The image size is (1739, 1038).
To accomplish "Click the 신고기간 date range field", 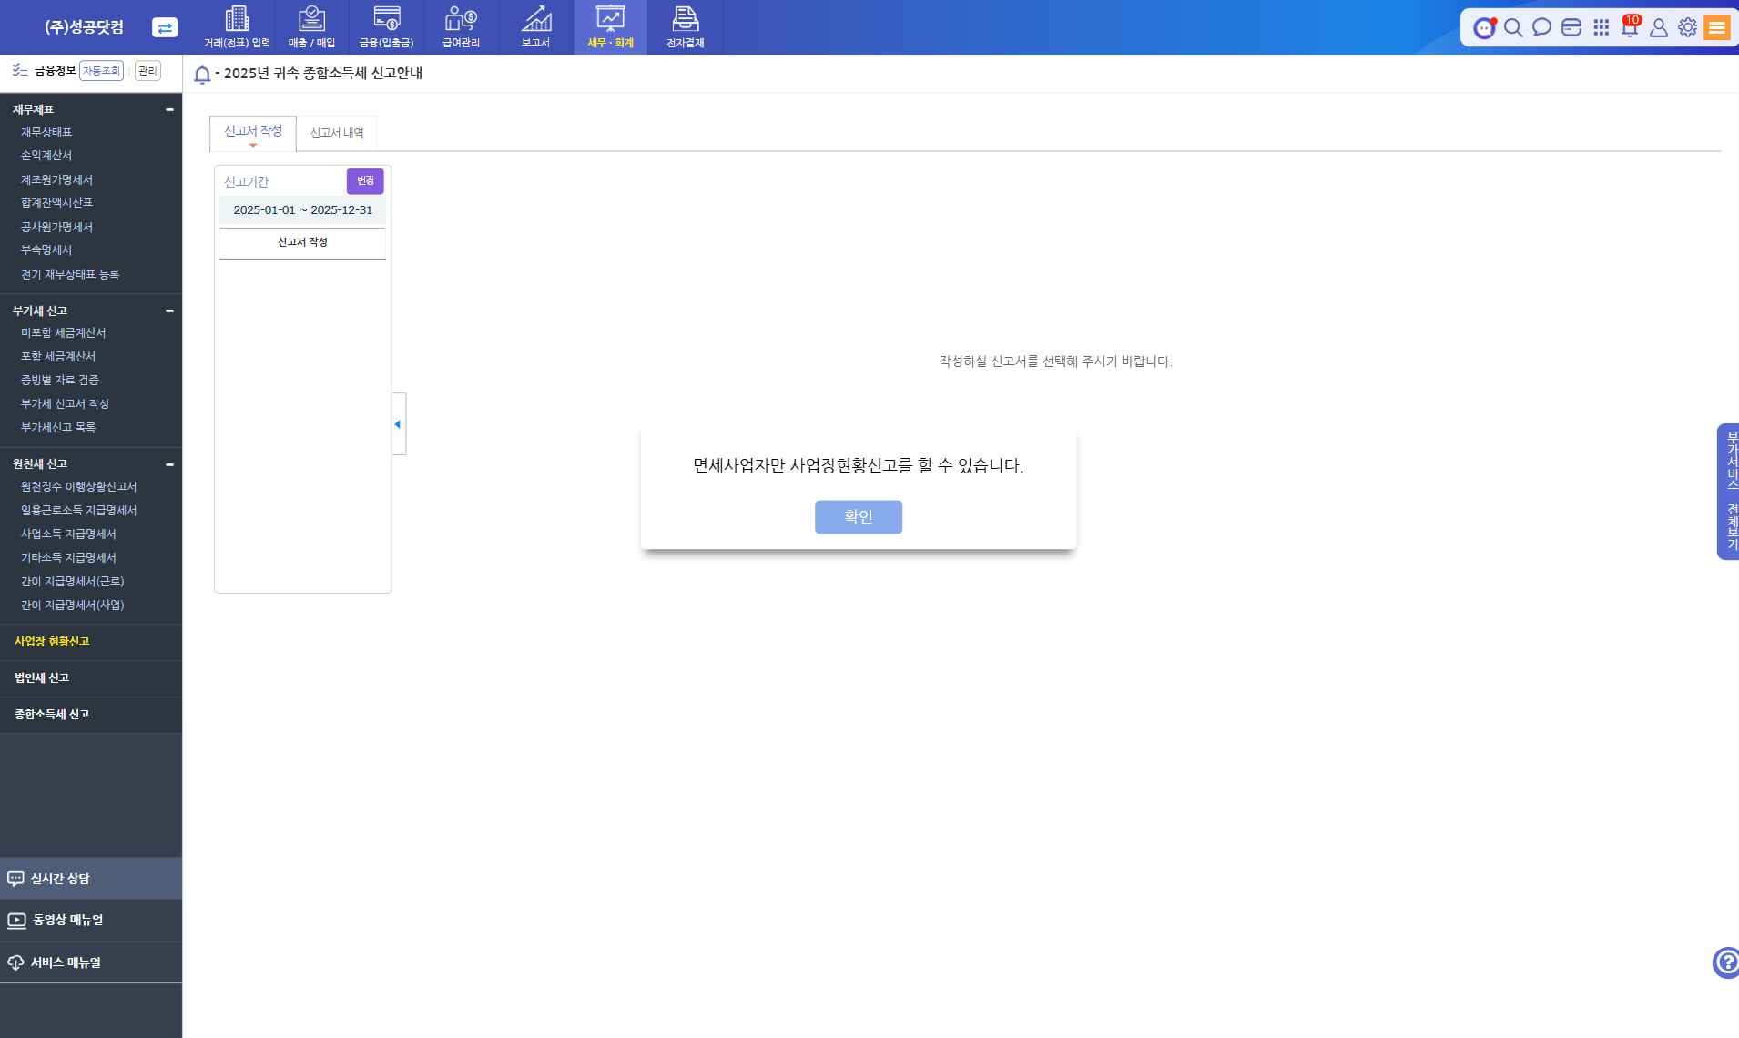I will click(302, 210).
